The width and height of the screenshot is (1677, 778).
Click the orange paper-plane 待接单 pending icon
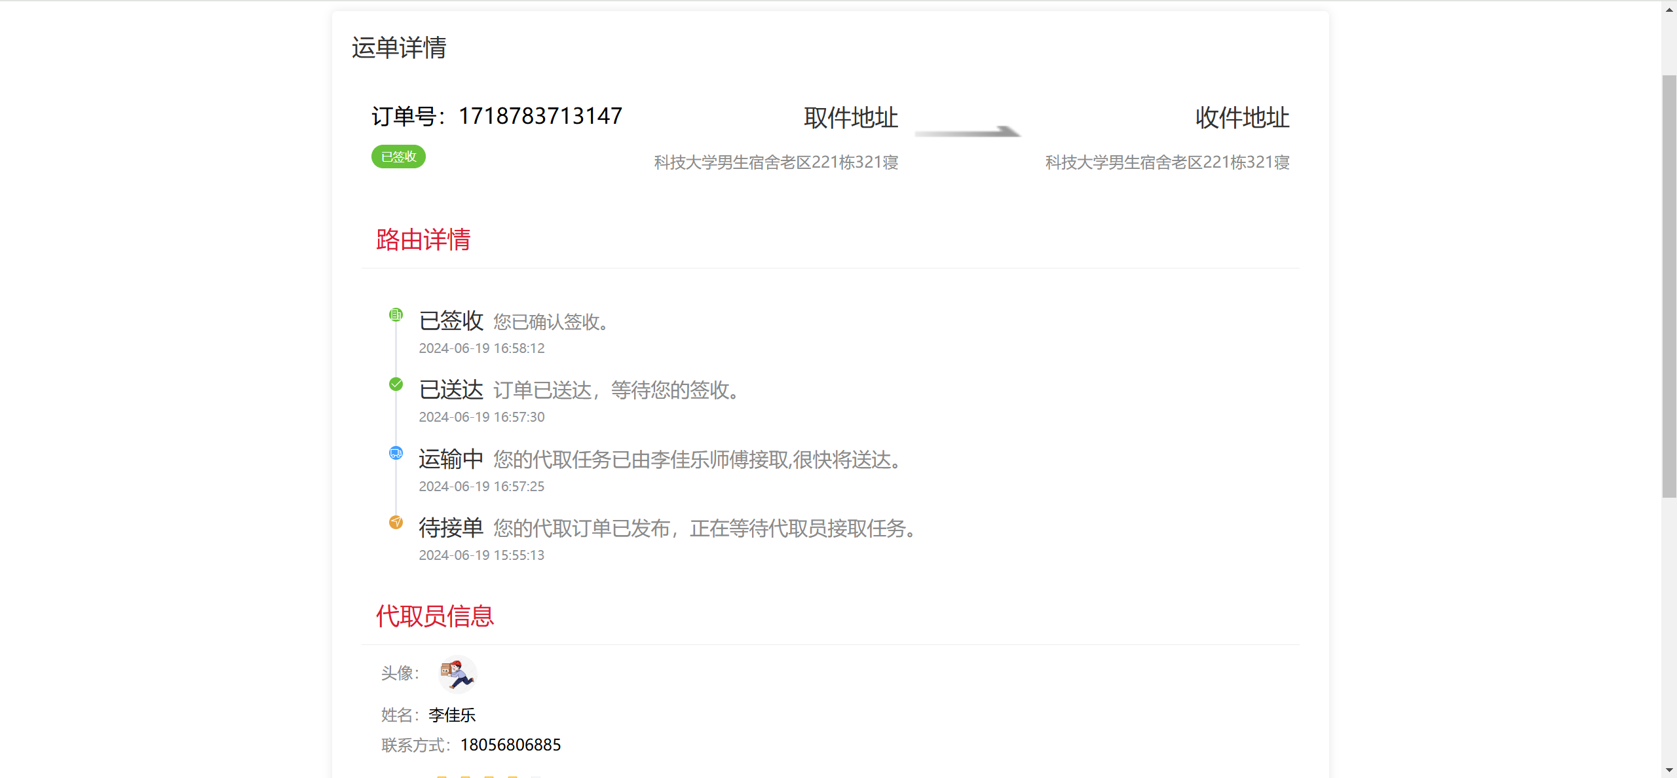(396, 522)
